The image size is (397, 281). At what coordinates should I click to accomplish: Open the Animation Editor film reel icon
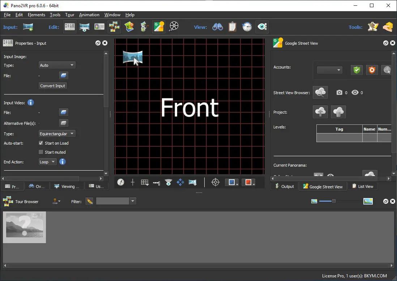click(x=174, y=27)
